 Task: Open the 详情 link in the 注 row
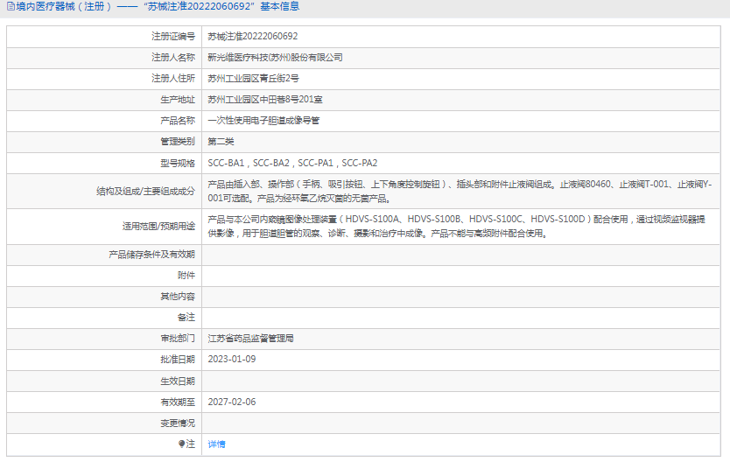click(216, 444)
